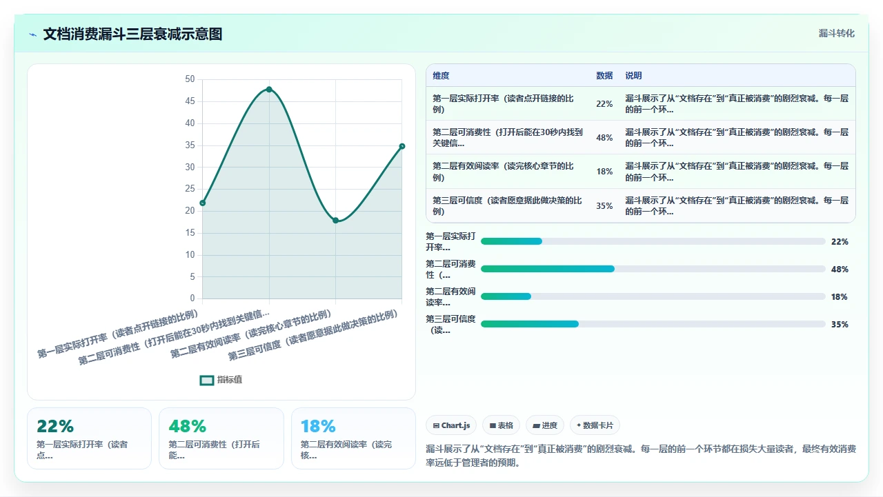883x497 pixels.
Task: Click the 35% label right of progress bars
Action: [840, 325]
